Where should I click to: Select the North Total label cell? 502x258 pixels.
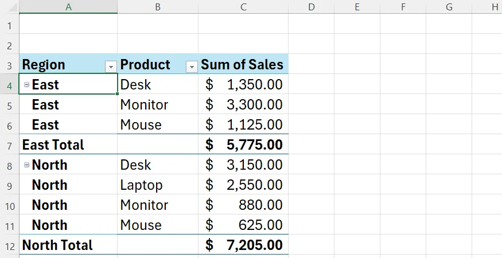[68, 245]
